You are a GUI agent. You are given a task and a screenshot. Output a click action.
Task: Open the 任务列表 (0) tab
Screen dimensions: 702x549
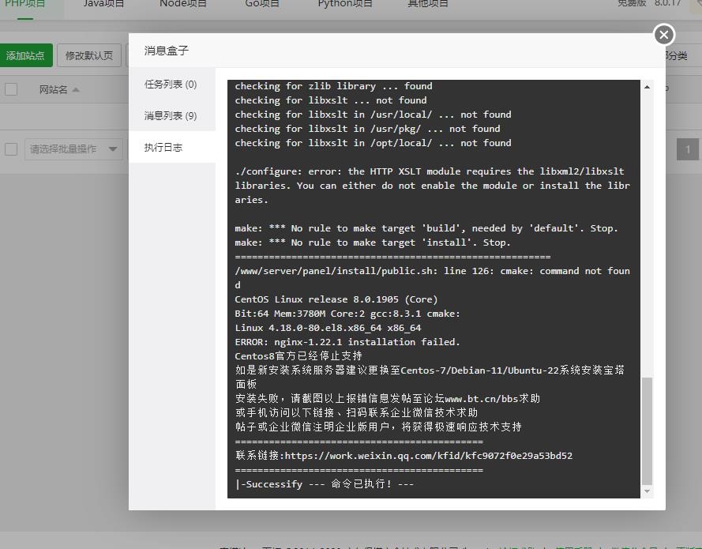(171, 85)
